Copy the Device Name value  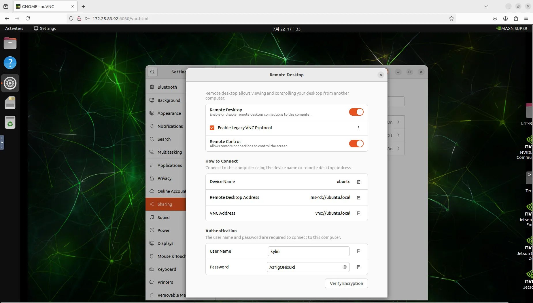(358, 182)
